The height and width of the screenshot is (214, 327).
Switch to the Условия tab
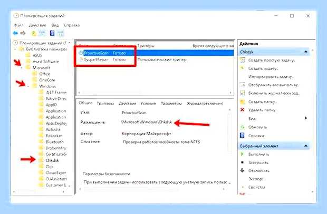[148, 104]
